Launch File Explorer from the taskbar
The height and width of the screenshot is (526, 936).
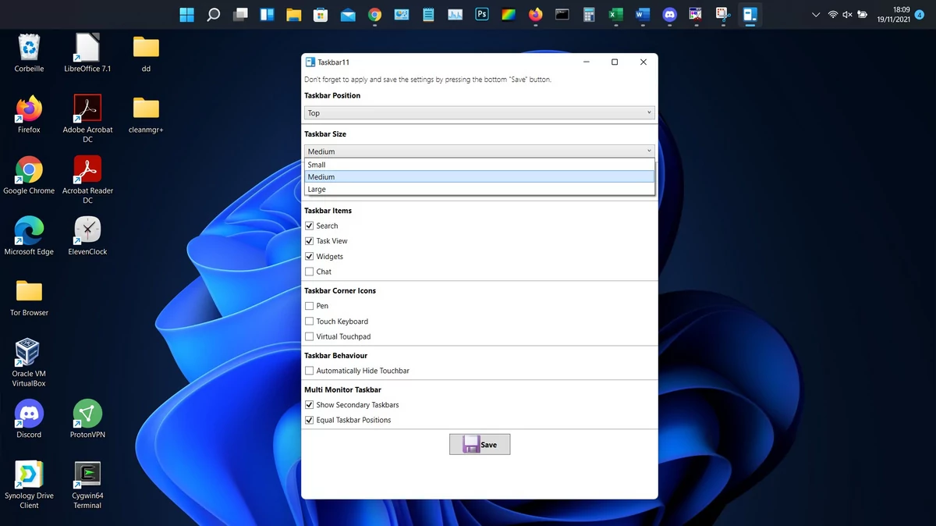point(294,14)
